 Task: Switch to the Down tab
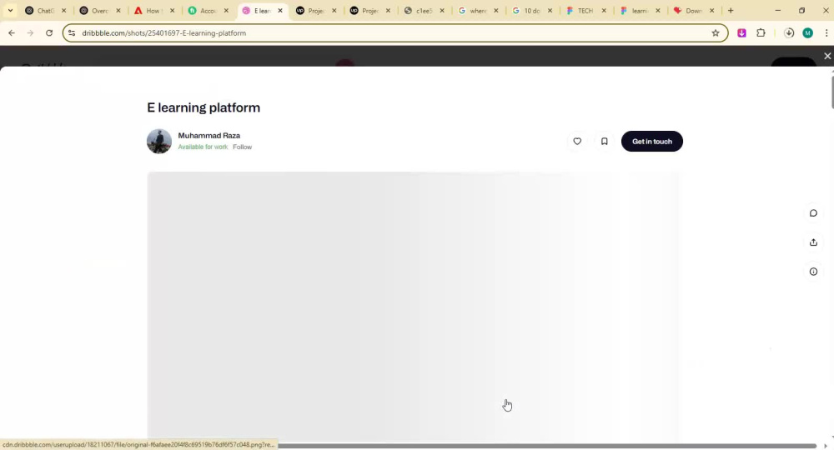(694, 11)
